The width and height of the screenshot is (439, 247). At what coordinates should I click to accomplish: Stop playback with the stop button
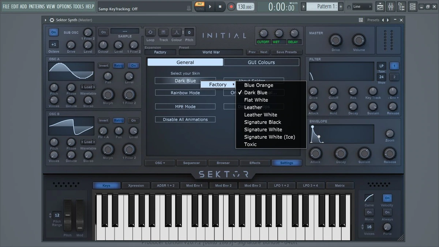220,6
